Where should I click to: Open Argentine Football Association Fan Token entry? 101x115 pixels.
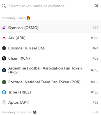coord(50,70)
